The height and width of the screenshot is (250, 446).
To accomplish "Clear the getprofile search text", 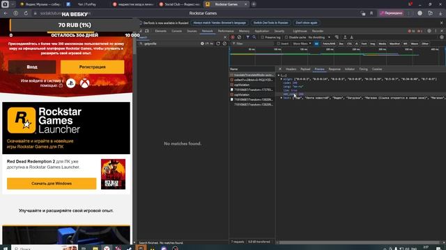I will tap(202, 44).
